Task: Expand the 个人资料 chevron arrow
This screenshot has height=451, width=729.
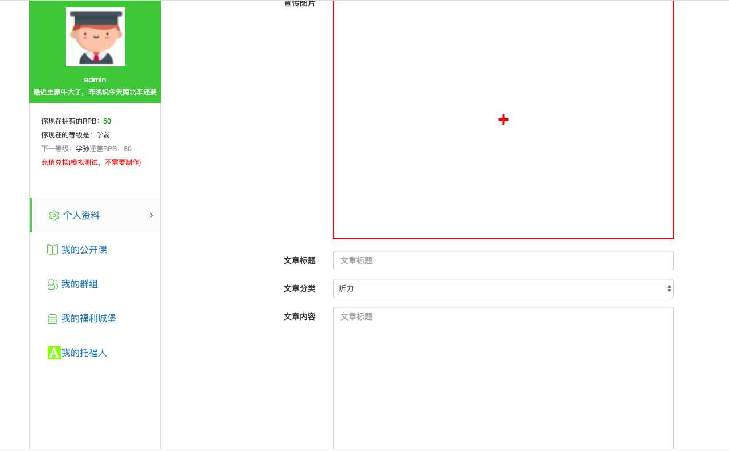Action: click(x=151, y=215)
